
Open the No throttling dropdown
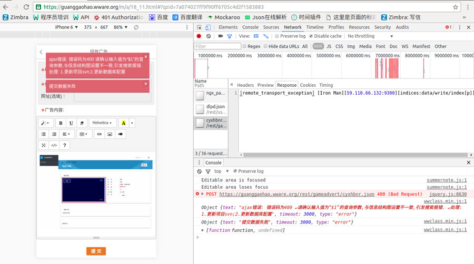[x=370, y=36]
